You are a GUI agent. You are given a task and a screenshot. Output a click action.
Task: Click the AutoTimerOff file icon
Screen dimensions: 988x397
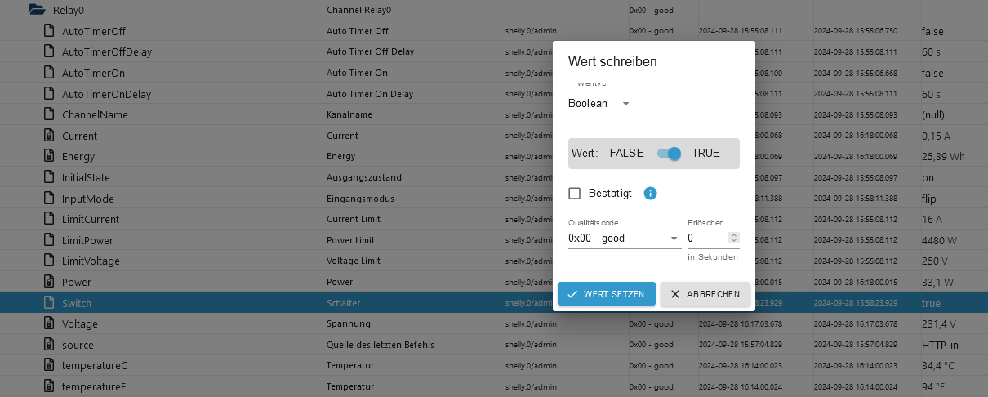tap(48, 31)
